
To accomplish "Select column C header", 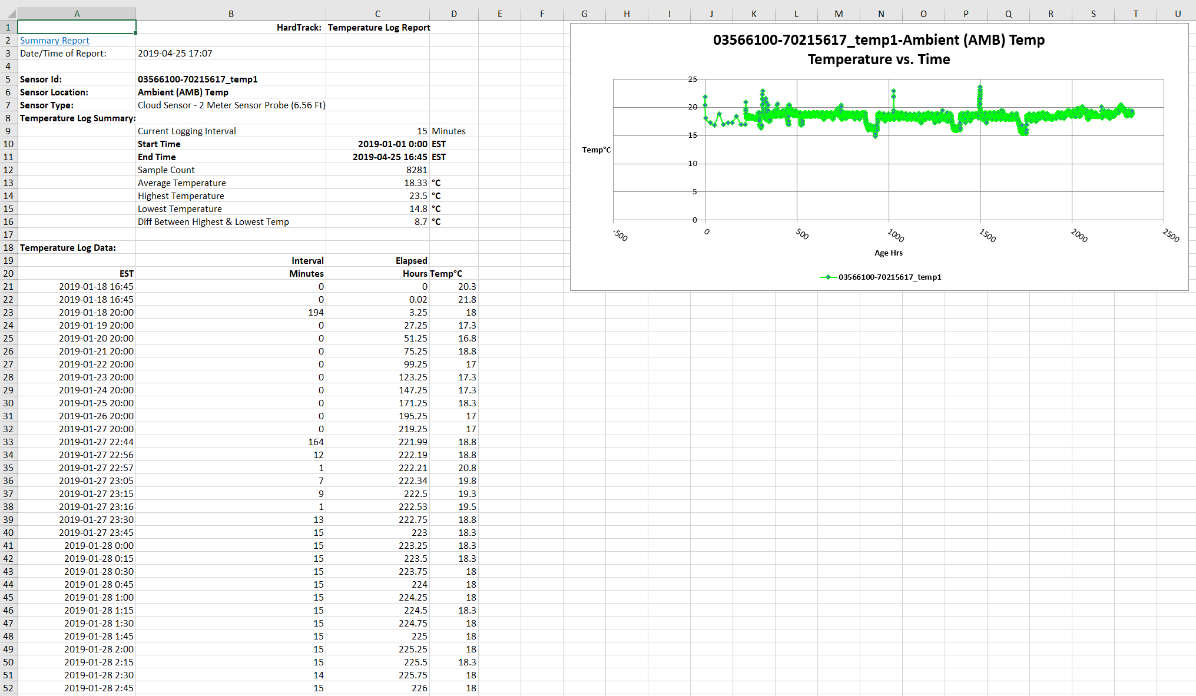I will tap(377, 14).
